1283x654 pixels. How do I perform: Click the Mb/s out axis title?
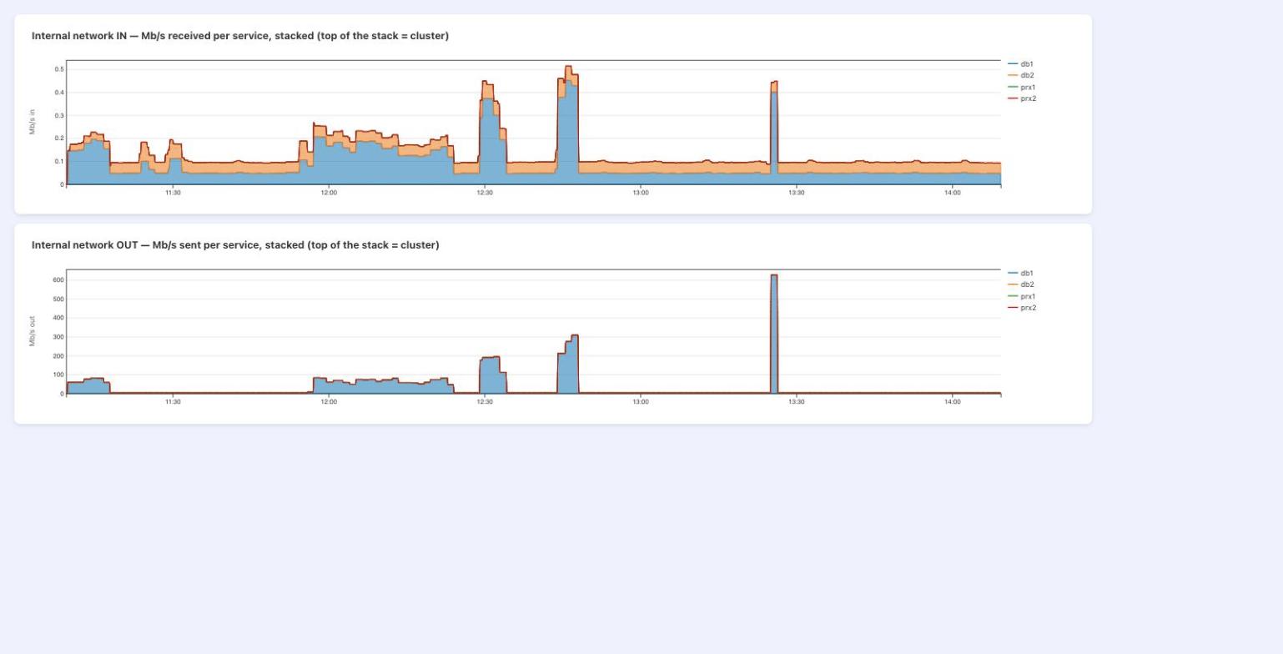point(33,331)
